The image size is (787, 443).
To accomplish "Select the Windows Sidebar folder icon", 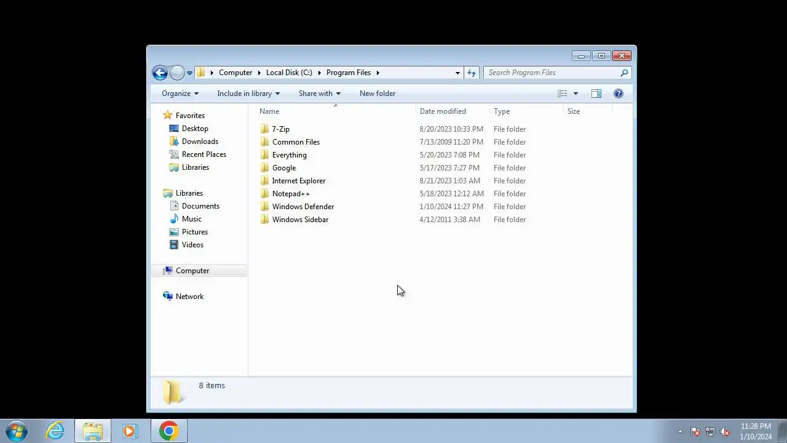I will pyautogui.click(x=265, y=220).
